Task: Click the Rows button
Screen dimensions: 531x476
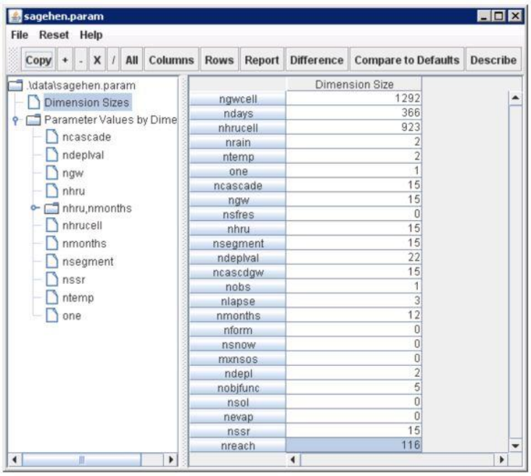Action: pos(220,60)
